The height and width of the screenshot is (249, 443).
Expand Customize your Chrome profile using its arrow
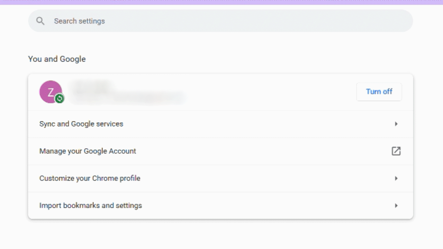[396, 178]
